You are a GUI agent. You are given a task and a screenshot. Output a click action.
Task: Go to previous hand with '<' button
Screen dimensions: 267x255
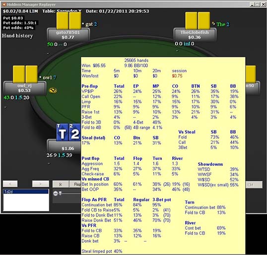[x=10, y=184]
